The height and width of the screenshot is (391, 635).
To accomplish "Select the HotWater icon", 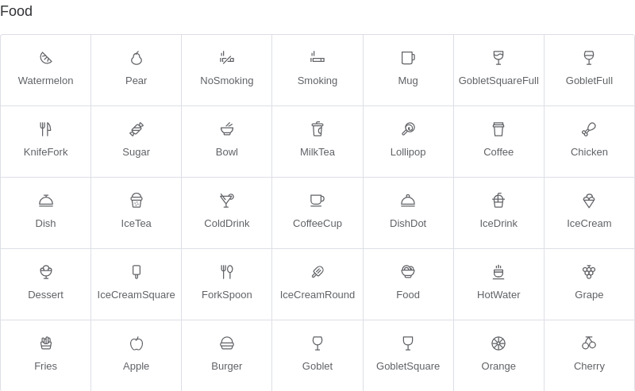I will [498, 272].
